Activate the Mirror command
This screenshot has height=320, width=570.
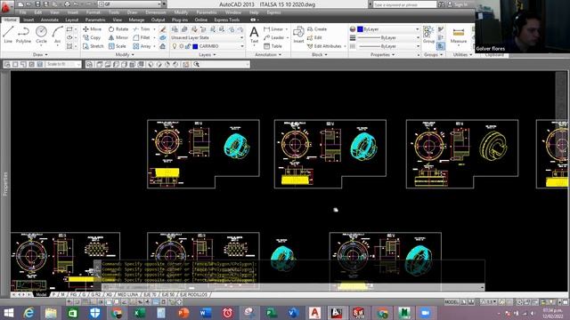pos(118,37)
